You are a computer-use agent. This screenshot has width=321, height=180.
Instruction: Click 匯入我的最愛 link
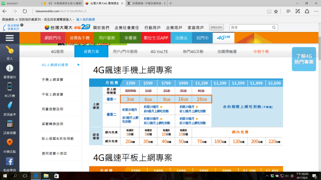[x=86, y=20]
